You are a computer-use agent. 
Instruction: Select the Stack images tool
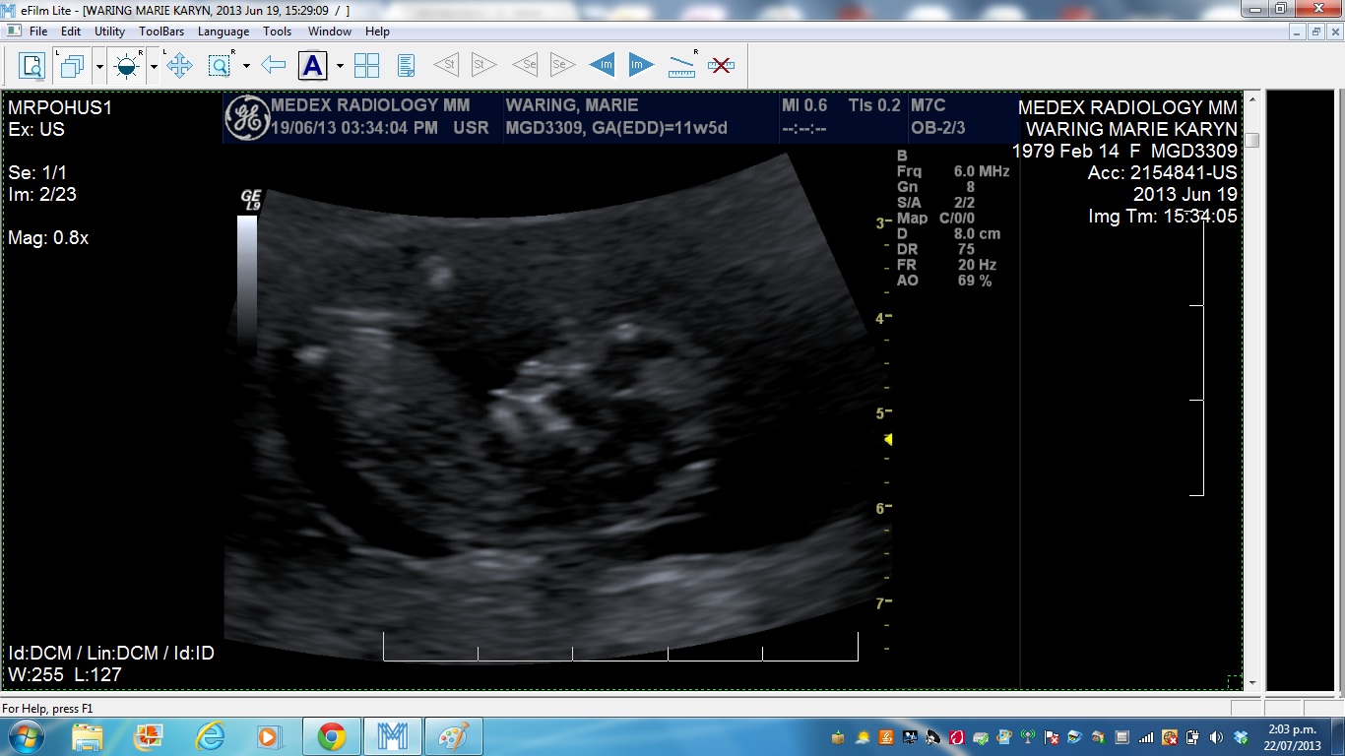tap(72, 66)
